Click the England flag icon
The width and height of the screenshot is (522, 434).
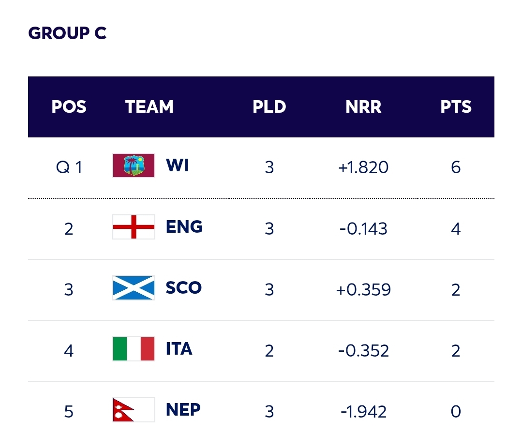click(134, 227)
